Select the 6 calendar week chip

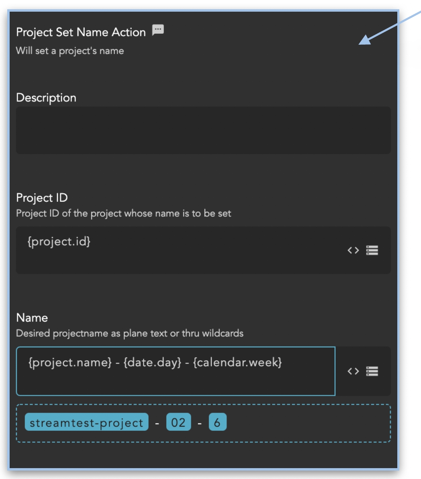217,423
